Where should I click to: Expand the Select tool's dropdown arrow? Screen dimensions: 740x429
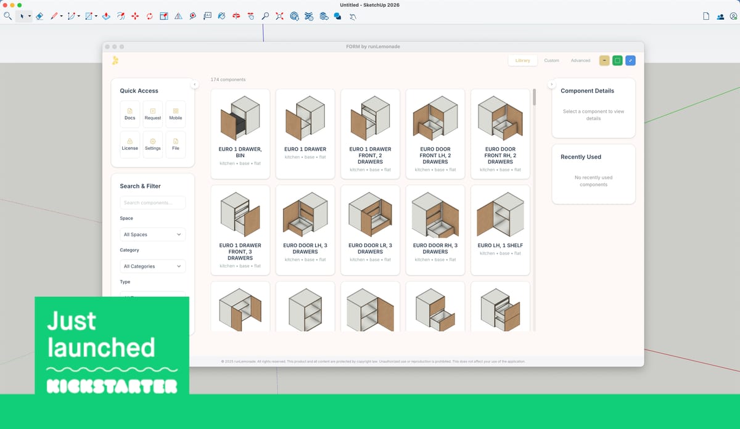click(30, 16)
